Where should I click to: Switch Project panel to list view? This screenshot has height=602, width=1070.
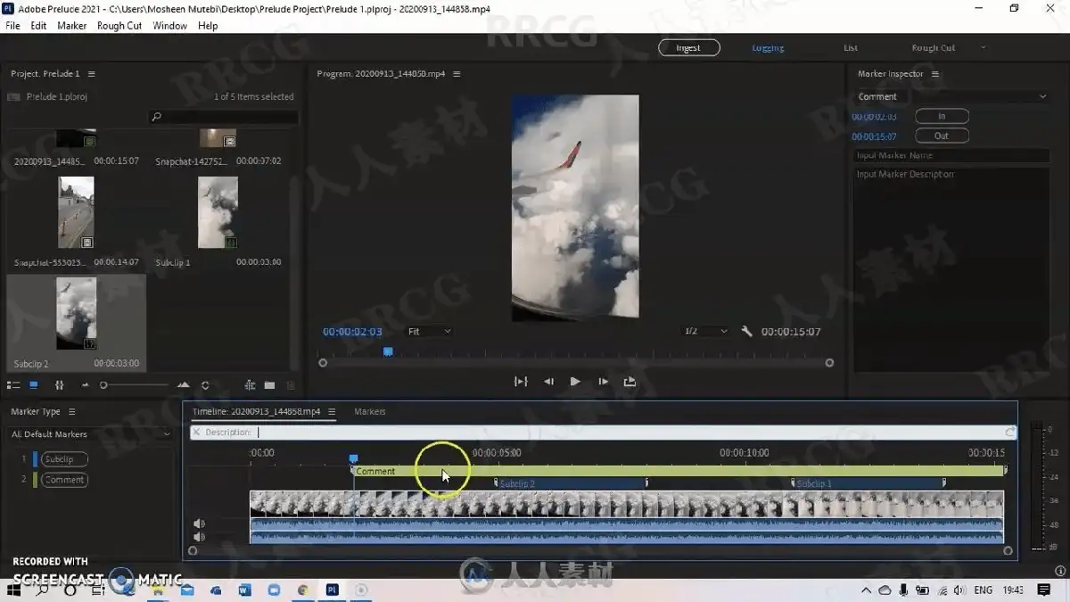point(13,385)
